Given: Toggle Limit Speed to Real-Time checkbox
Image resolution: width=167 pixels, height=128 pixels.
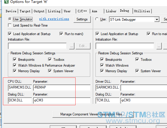Looking at the screenshot, I should [x=10, y=25].
